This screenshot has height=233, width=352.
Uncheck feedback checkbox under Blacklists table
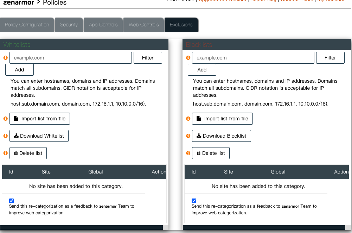(194, 201)
